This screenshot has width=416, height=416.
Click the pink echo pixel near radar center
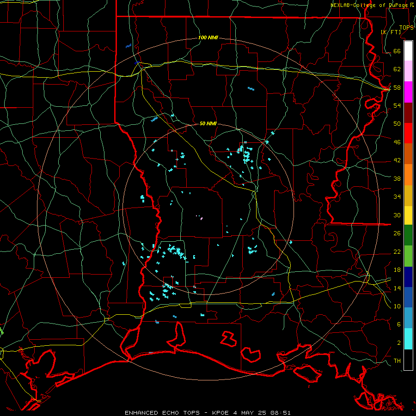pos(202,219)
